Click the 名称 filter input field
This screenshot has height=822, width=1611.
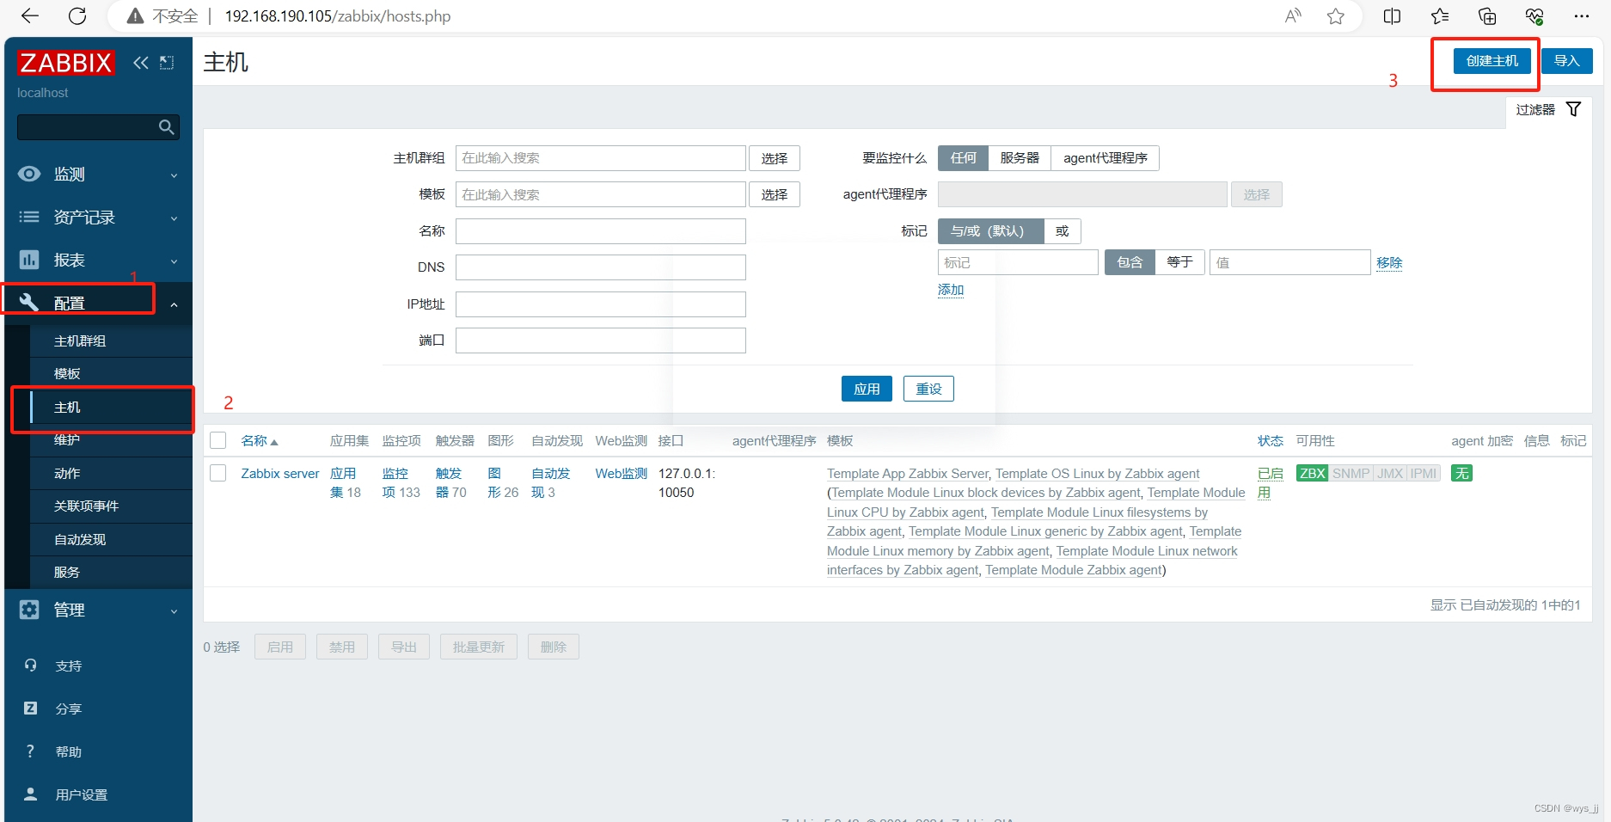600,231
